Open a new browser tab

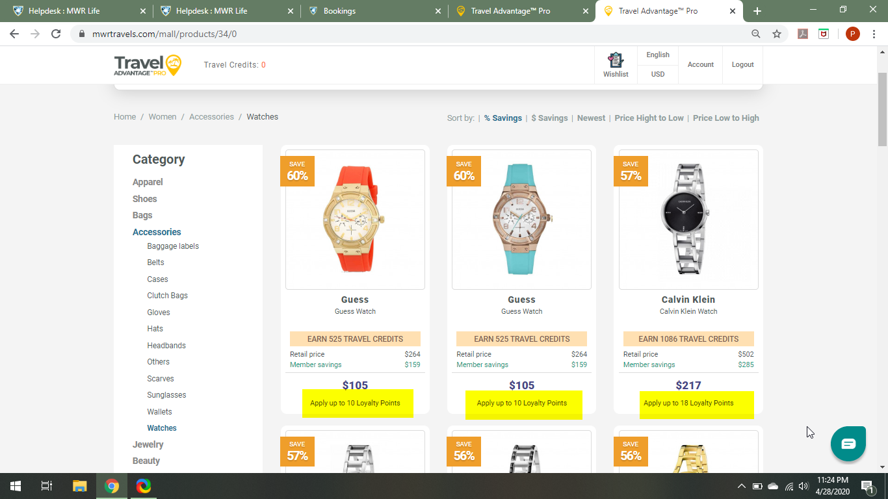tap(757, 11)
